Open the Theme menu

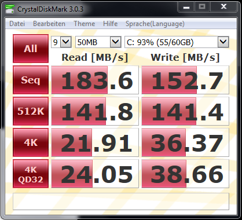tap(85, 24)
